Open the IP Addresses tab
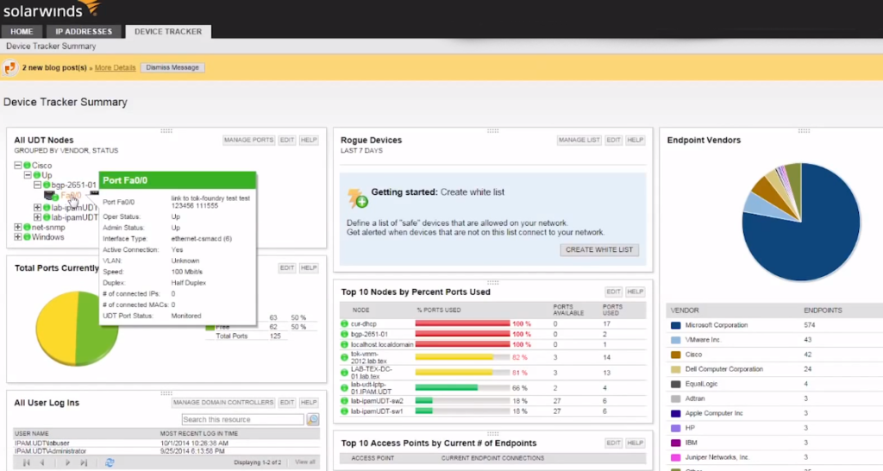The height and width of the screenshot is (471, 883). tap(84, 32)
